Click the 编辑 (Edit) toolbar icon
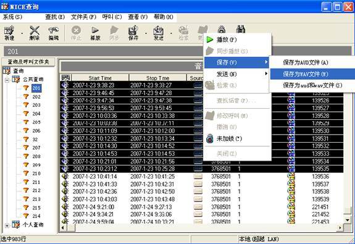355x244 pixels. (x=54, y=33)
